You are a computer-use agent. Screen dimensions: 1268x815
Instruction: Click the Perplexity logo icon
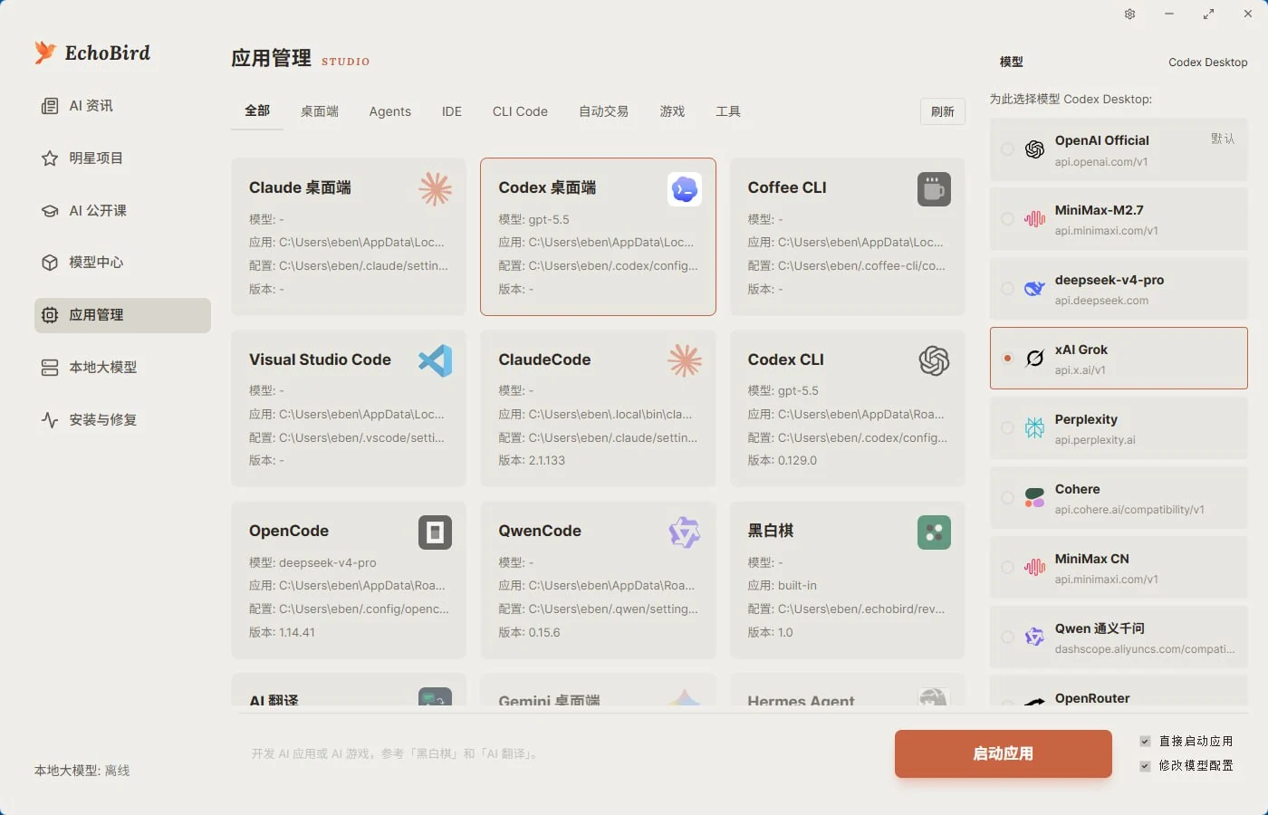1034,428
